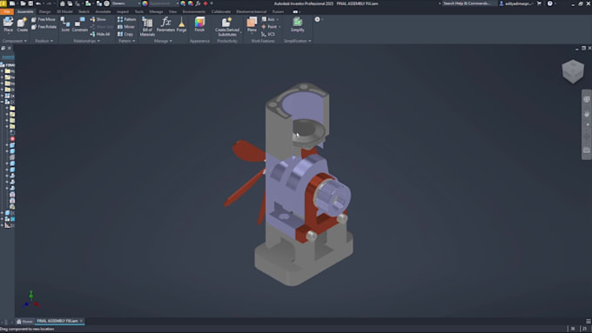Click the Clear appearance override icon
Image resolution: width=592 pixels, height=333 pixels.
(191, 3)
